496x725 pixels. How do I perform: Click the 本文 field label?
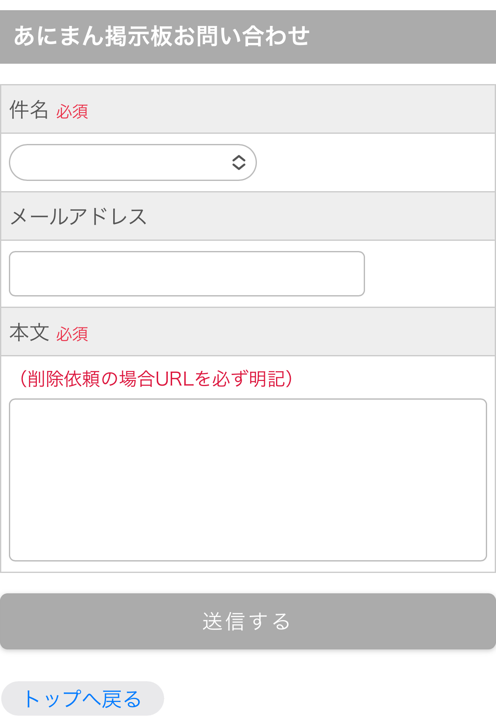(x=29, y=332)
